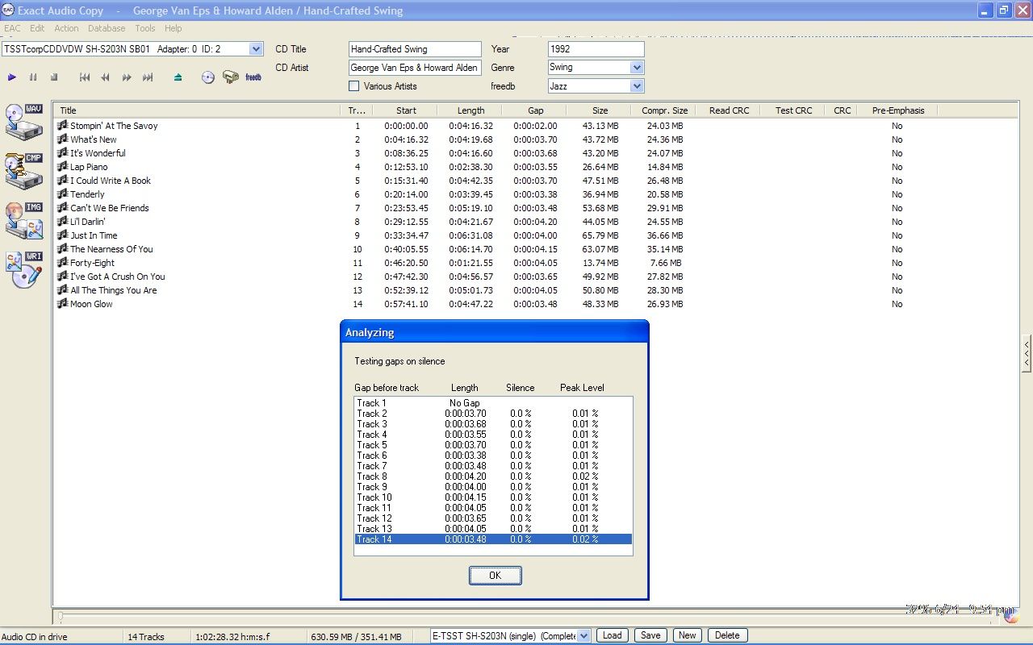Viewport: 1033px width, 645px height.
Task: Sort by the Title column header
Action: point(197,110)
